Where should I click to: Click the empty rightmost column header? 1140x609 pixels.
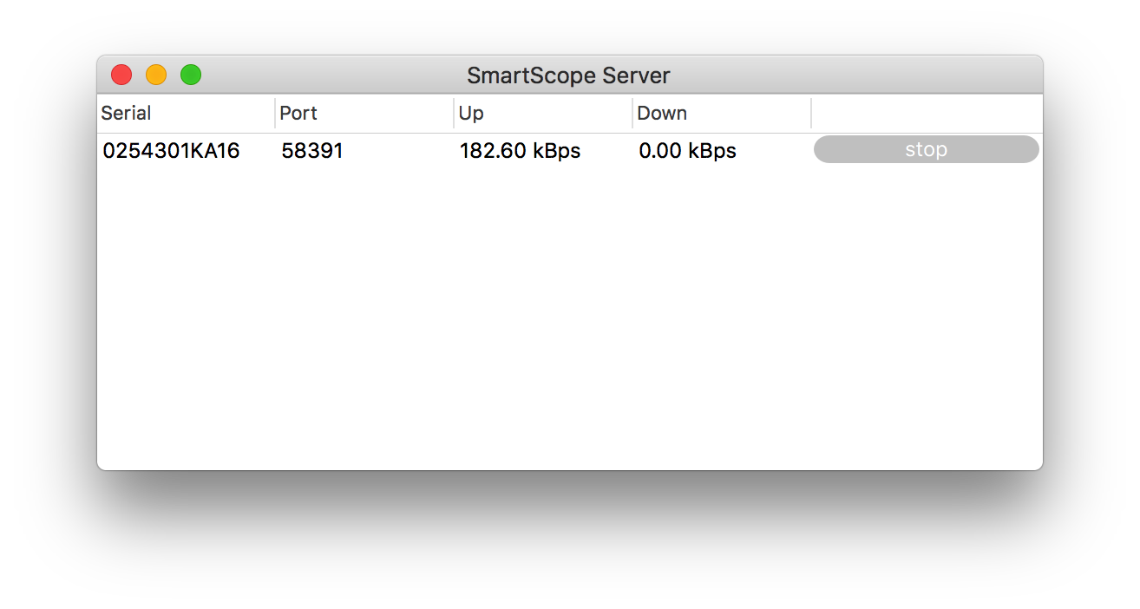926,114
